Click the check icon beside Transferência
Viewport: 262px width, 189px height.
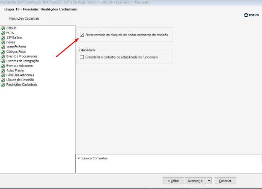coord(3,47)
